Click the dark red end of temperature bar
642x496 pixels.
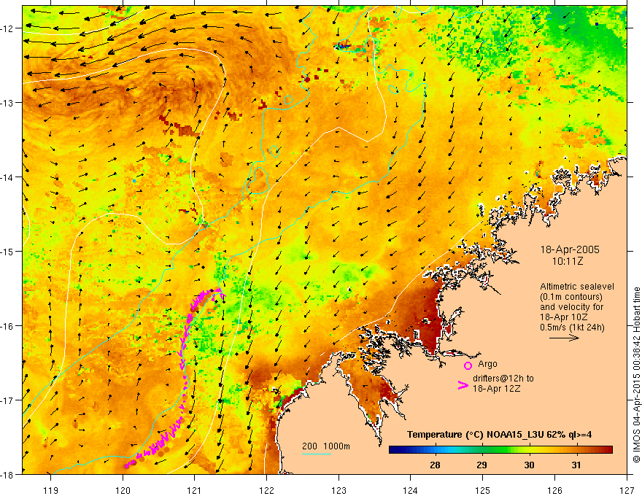(609, 450)
